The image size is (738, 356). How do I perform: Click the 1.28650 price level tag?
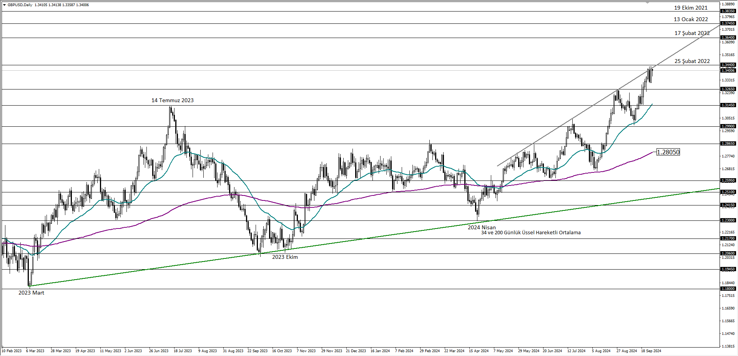728,144
